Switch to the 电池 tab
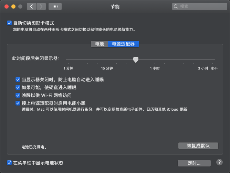Screen dimensions: 230x173 click(99, 44)
